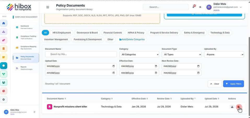Open calendar picker of first Upload Date field
250x118 pixels.
114,66
